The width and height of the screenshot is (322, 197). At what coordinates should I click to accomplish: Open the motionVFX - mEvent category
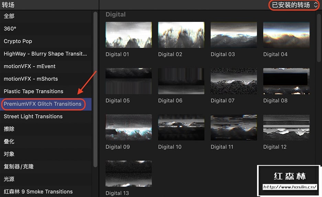[46, 66]
